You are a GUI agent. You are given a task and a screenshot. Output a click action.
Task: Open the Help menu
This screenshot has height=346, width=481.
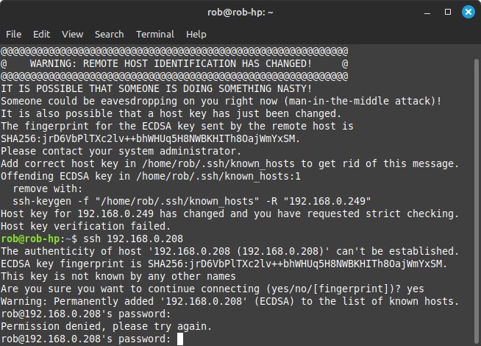196,34
